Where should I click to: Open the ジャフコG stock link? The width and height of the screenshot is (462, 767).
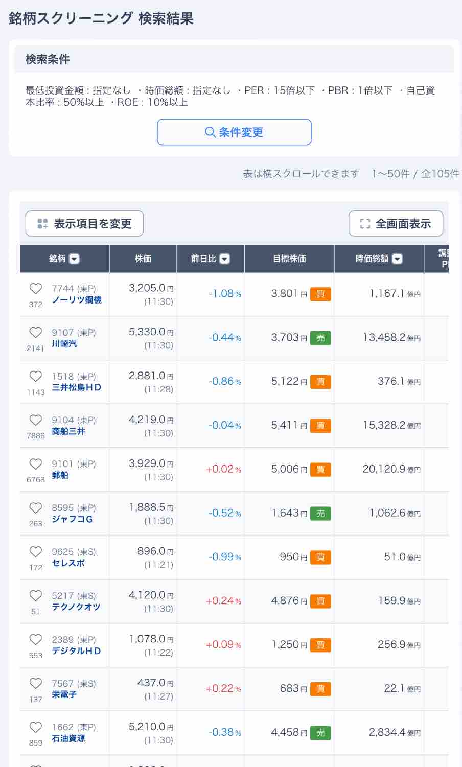[73, 520]
